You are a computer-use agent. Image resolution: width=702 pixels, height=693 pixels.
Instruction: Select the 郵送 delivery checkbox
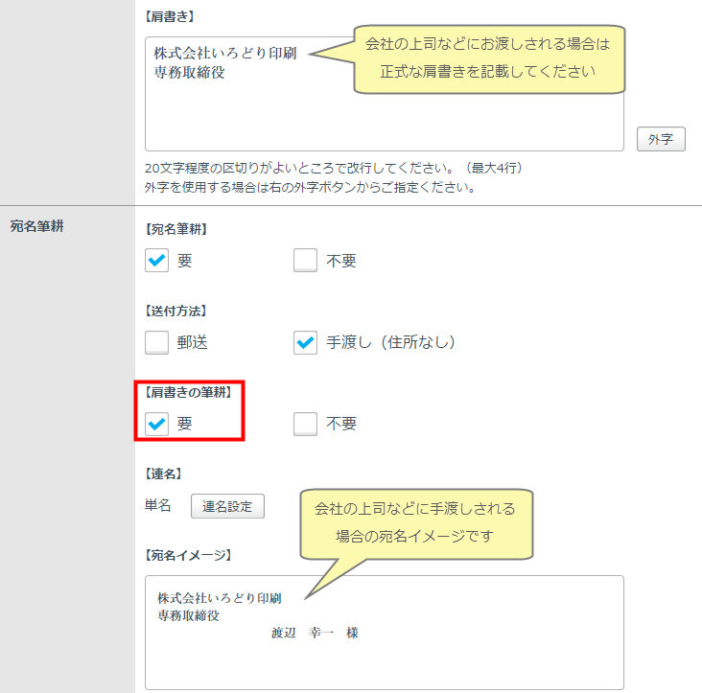click(157, 342)
